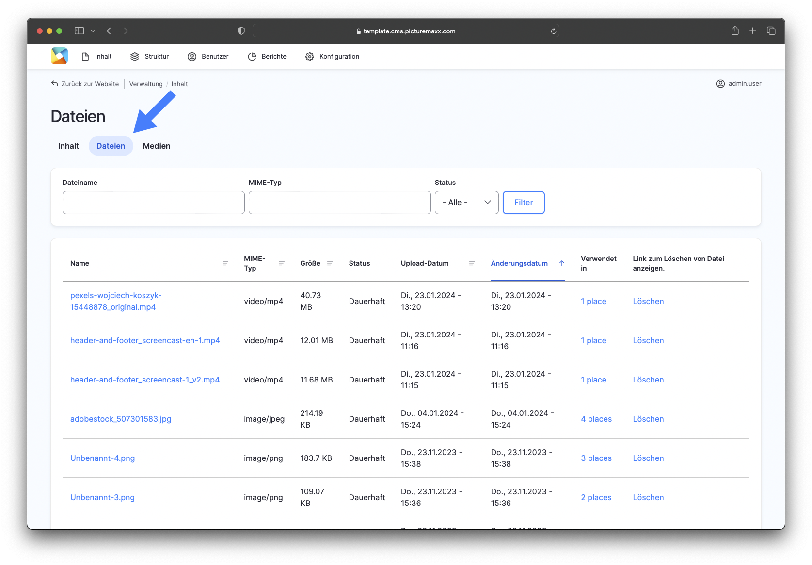Open Unbenannt-3.png file link
812x565 pixels.
click(x=102, y=497)
